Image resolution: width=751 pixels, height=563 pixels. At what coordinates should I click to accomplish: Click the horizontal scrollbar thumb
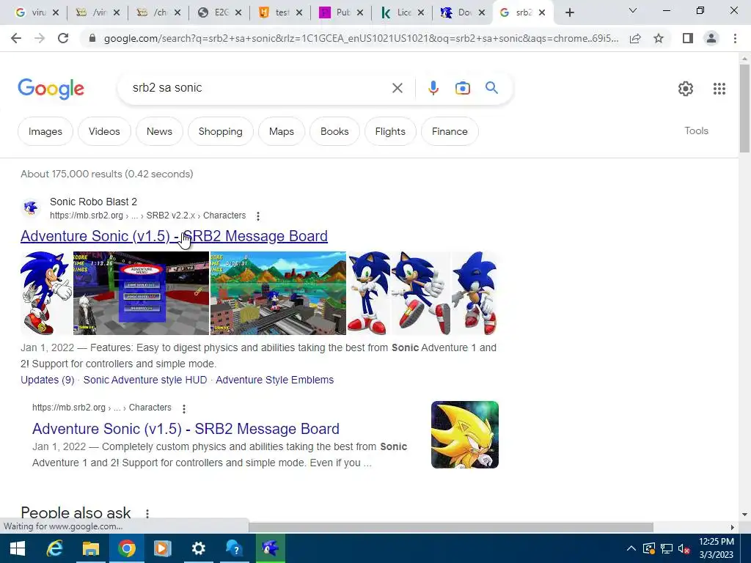pyautogui.click(x=451, y=527)
